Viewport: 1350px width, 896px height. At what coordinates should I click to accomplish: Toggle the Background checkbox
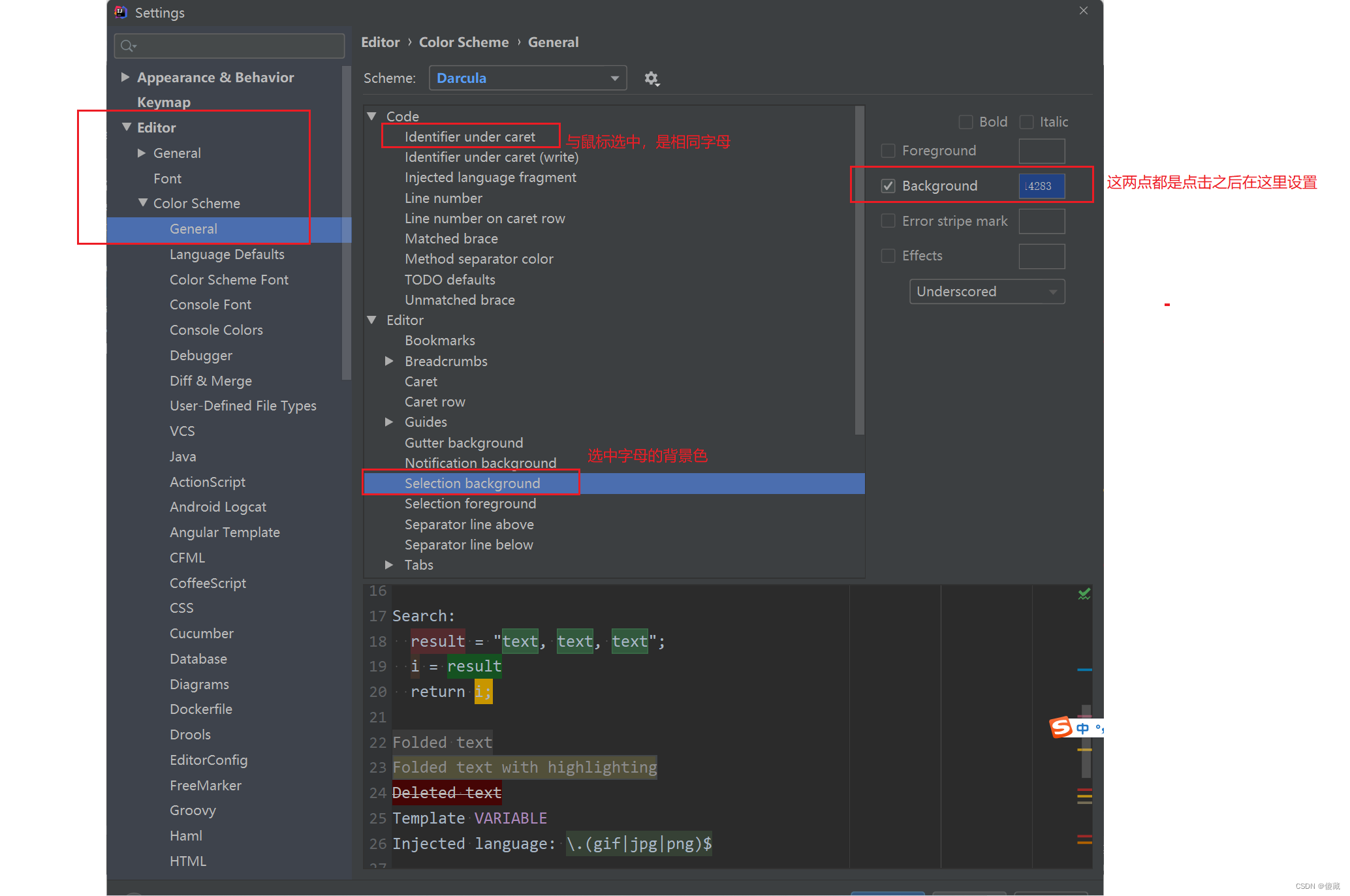[888, 186]
